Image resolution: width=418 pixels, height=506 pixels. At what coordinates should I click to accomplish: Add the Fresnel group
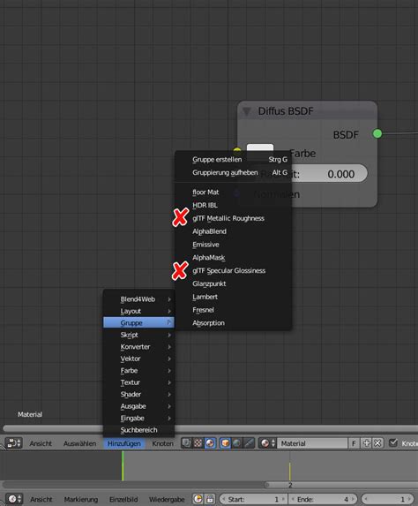[x=234, y=310]
